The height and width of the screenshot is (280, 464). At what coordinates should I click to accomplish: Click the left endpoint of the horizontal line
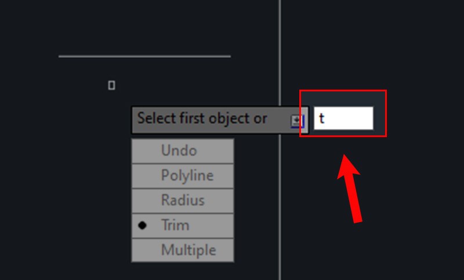(x=60, y=56)
